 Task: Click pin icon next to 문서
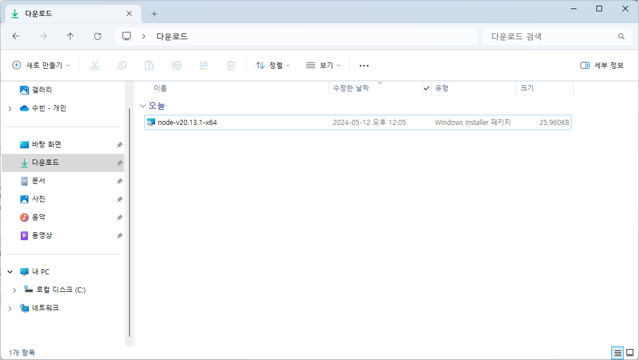coord(119,181)
